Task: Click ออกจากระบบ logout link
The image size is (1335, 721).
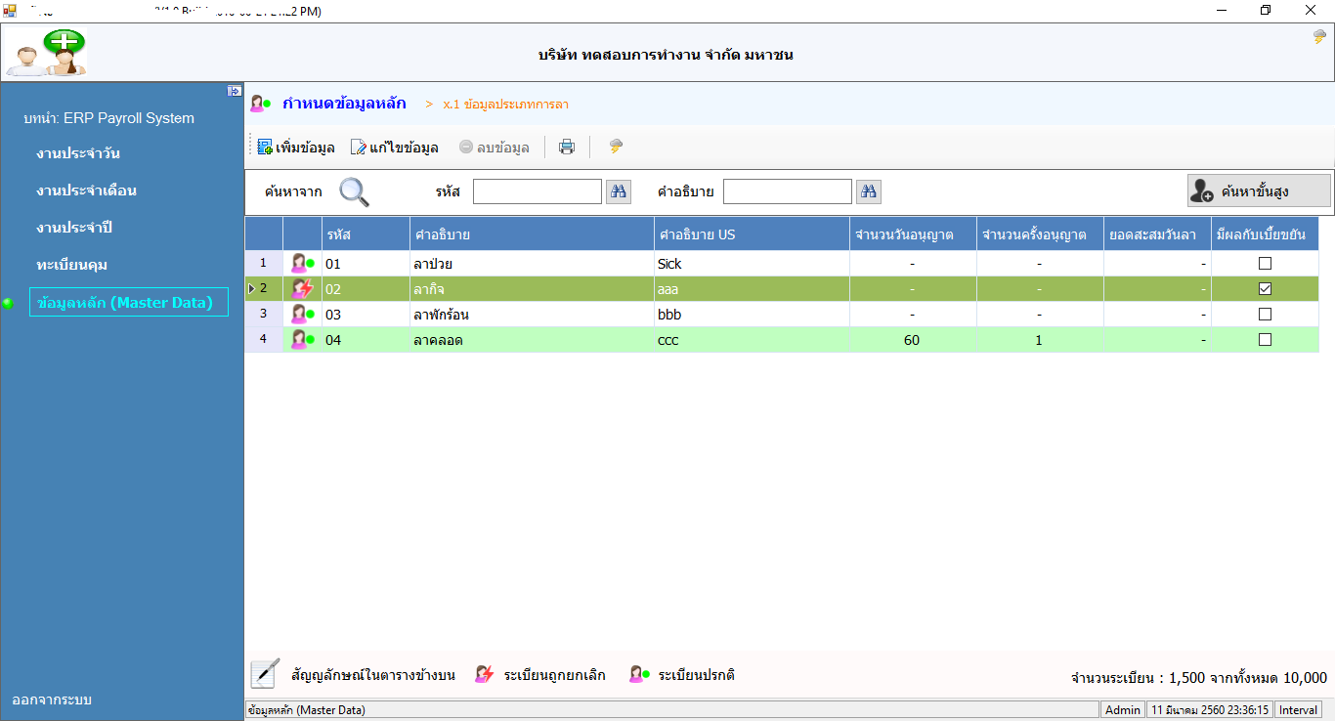Action: [52, 700]
